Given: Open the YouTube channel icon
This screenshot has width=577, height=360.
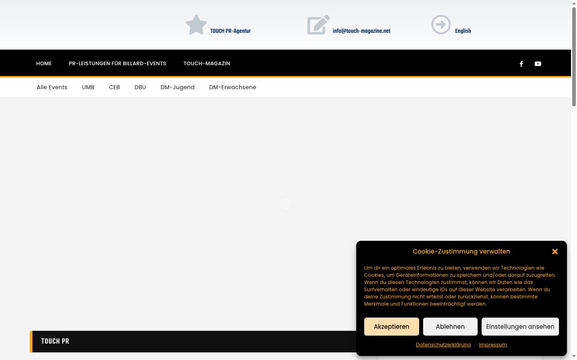Looking at the screenshot, I should click(x=538, y=64).
